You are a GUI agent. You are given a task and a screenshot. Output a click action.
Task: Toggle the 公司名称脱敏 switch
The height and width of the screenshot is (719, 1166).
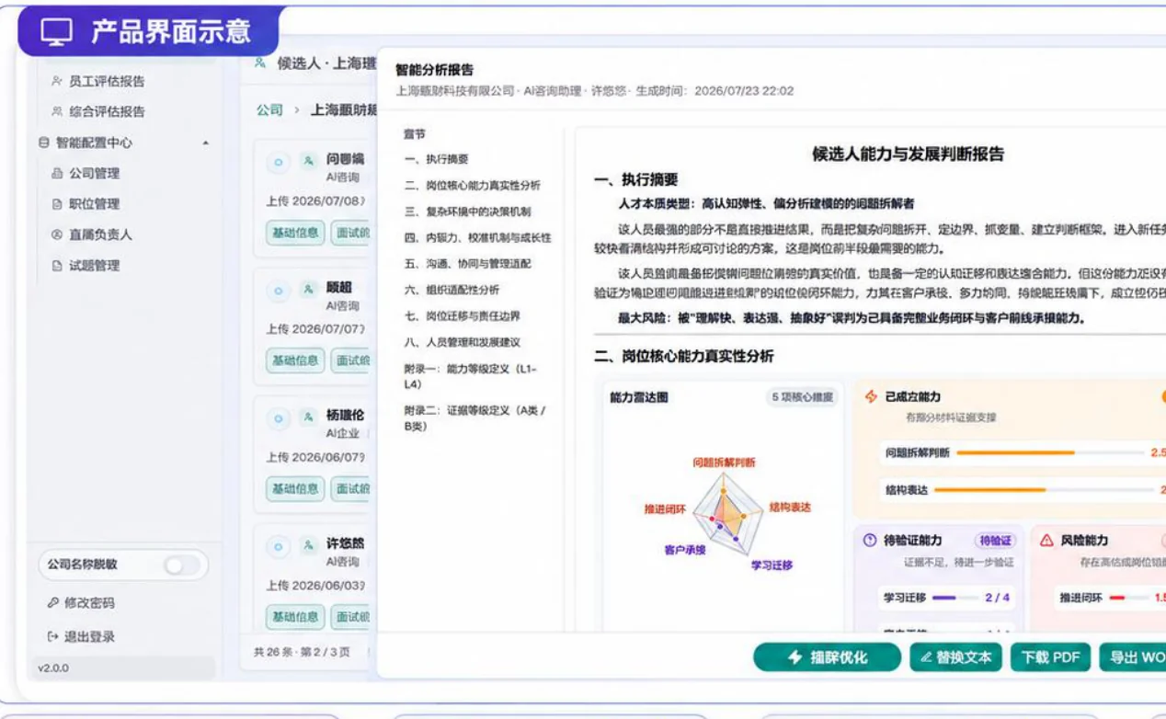(181, 565)
